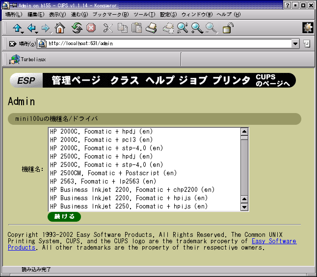
Task: Click the driver list scrollbar thumb
Action: (x=244, y=138)
